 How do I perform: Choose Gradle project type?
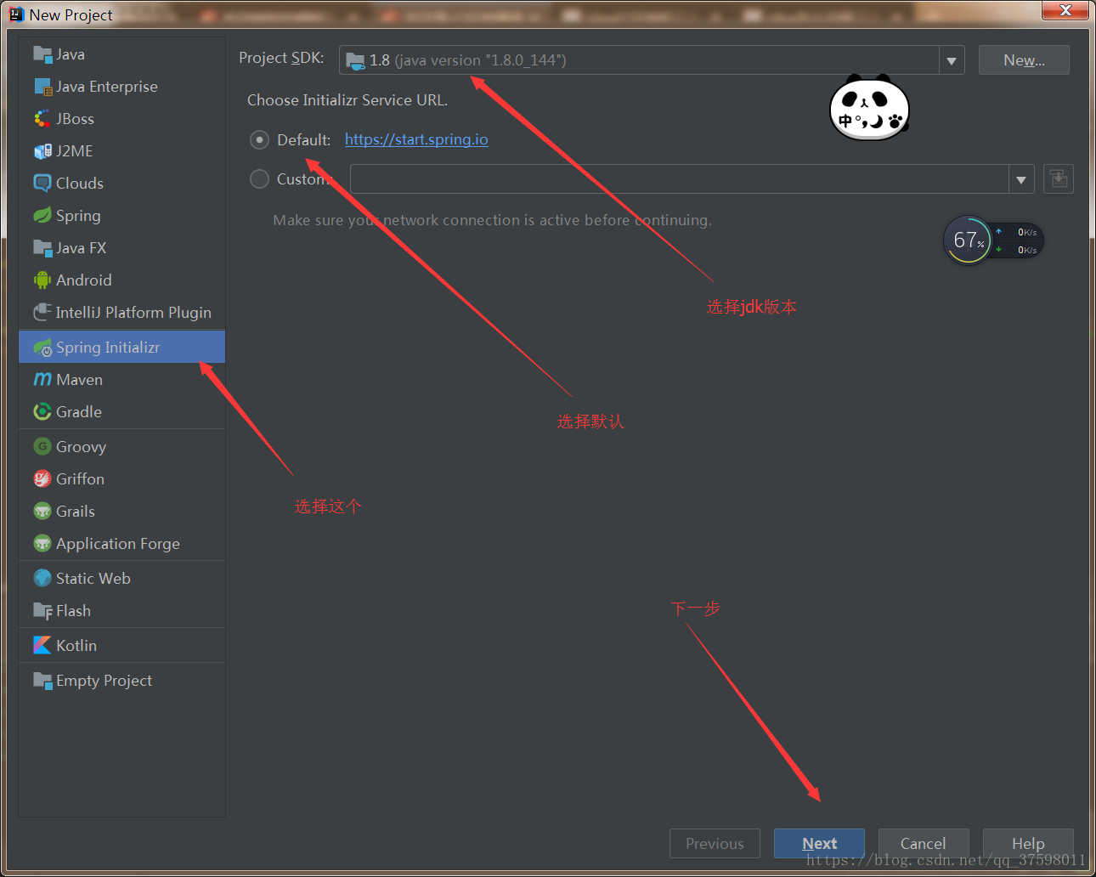click(x=121, y=412)
